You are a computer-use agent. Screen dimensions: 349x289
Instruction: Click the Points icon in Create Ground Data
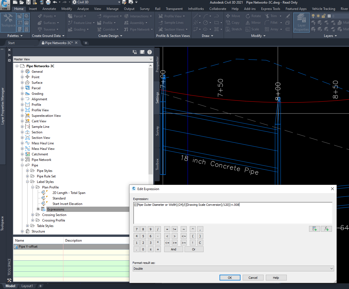(x=40, y=16)
